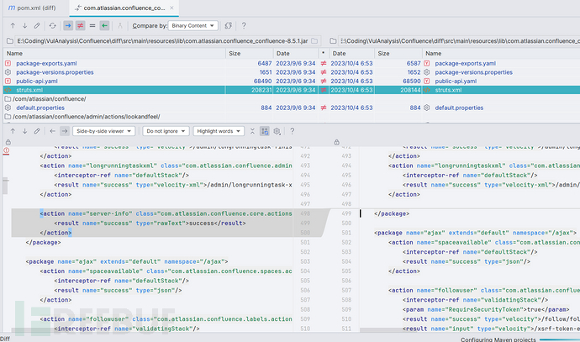Viewport: 580px width, 342px height.
Task: Open diff viewer settings gear
Action: click(277, 131)
